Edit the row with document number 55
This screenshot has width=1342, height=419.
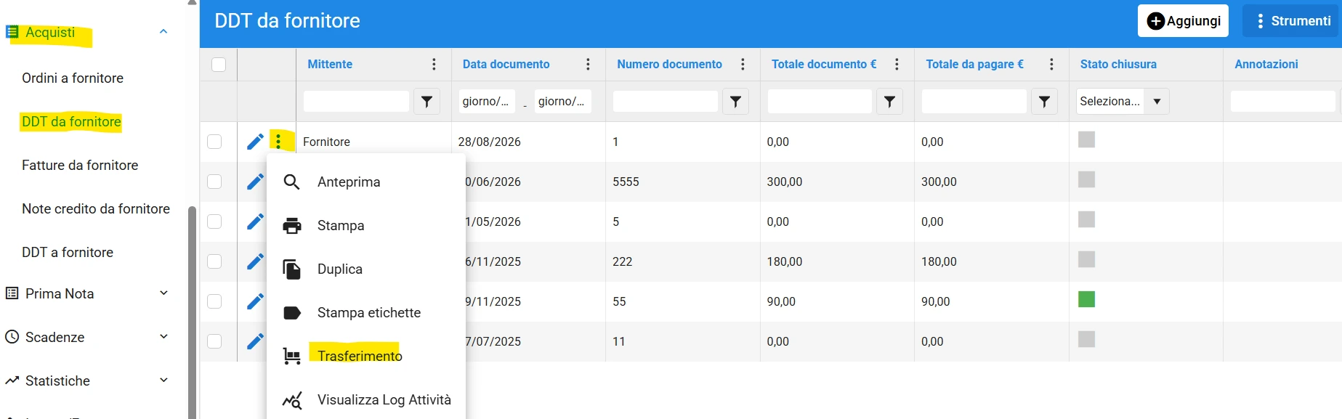coord(255,301)
